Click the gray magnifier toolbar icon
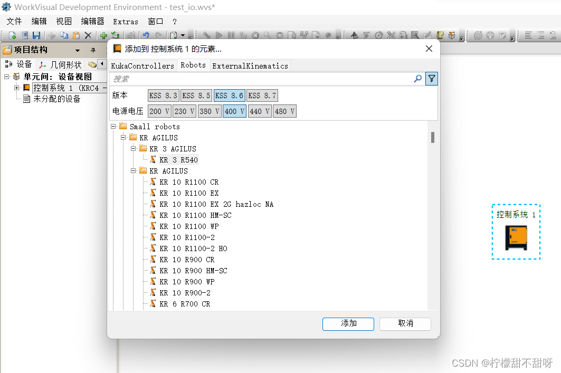The height and width of the screenshot is (373, 561). point(267,35)
